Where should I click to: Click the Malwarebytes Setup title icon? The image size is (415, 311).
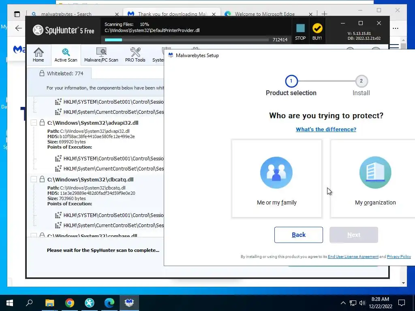171,55
